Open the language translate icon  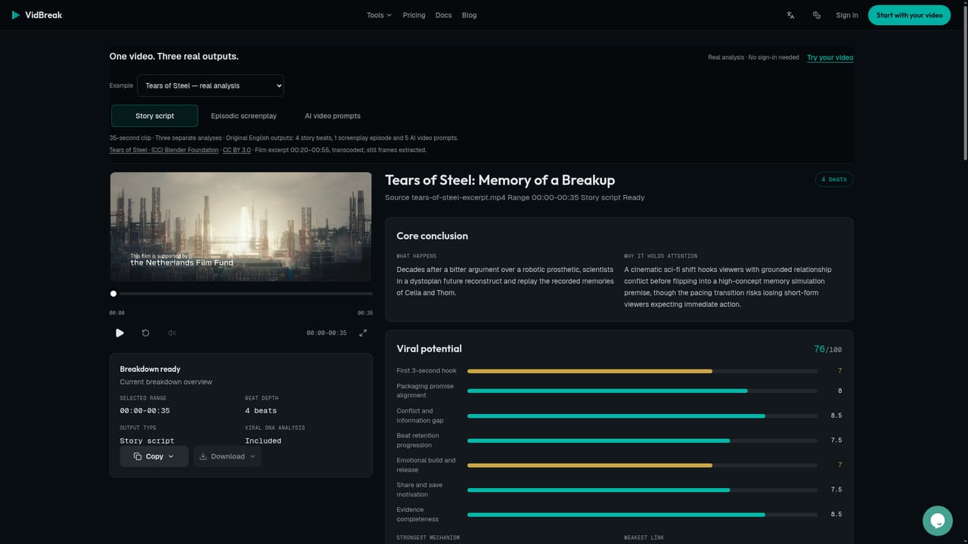(790, 15)
